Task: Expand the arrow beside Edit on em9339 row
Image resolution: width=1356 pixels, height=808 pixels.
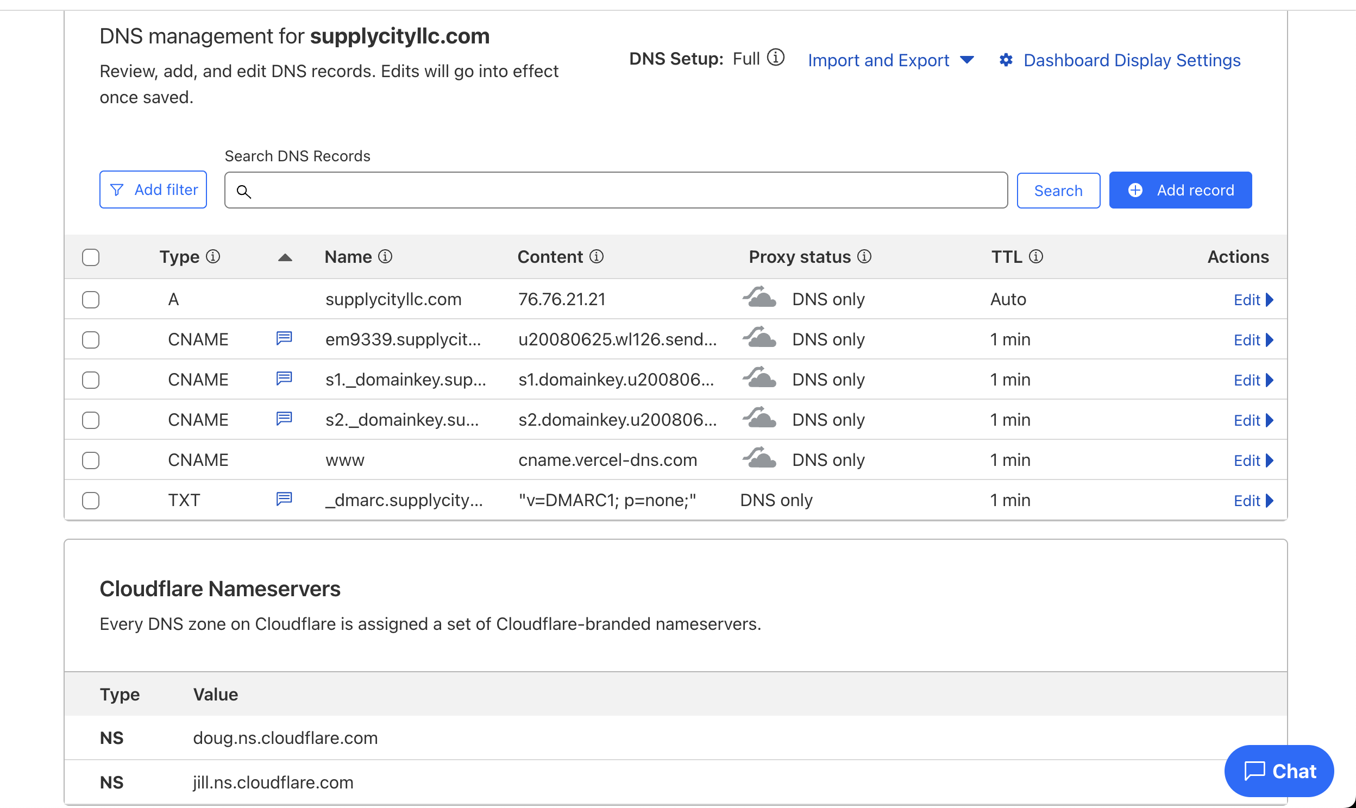Action: pyautogui.click(x=1270, y=340)
